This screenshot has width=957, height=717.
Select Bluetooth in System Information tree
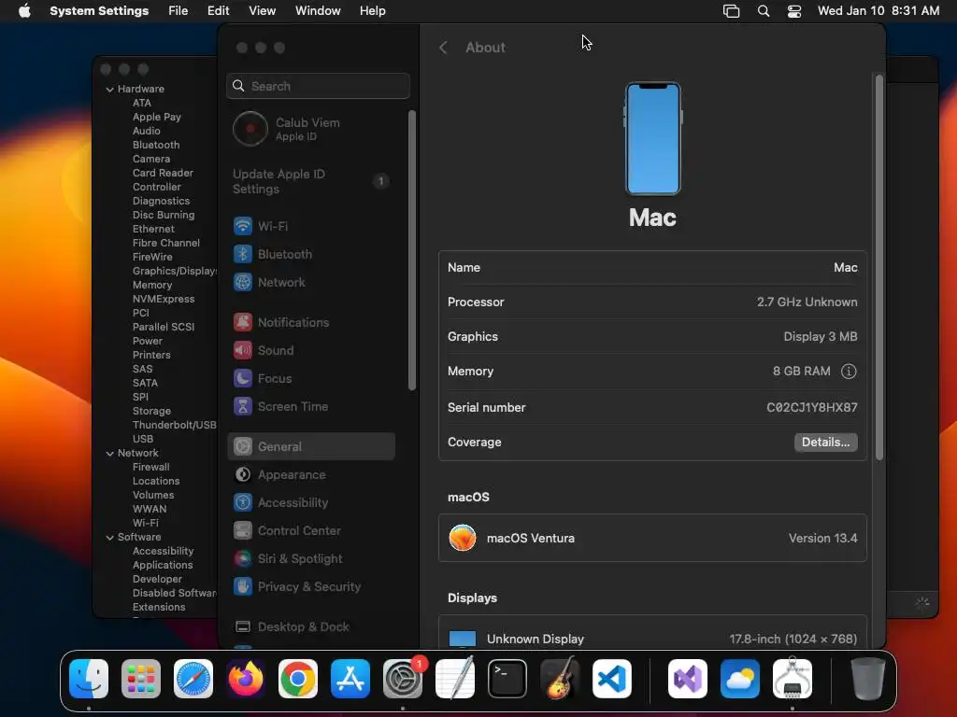[x=156, y=145]
